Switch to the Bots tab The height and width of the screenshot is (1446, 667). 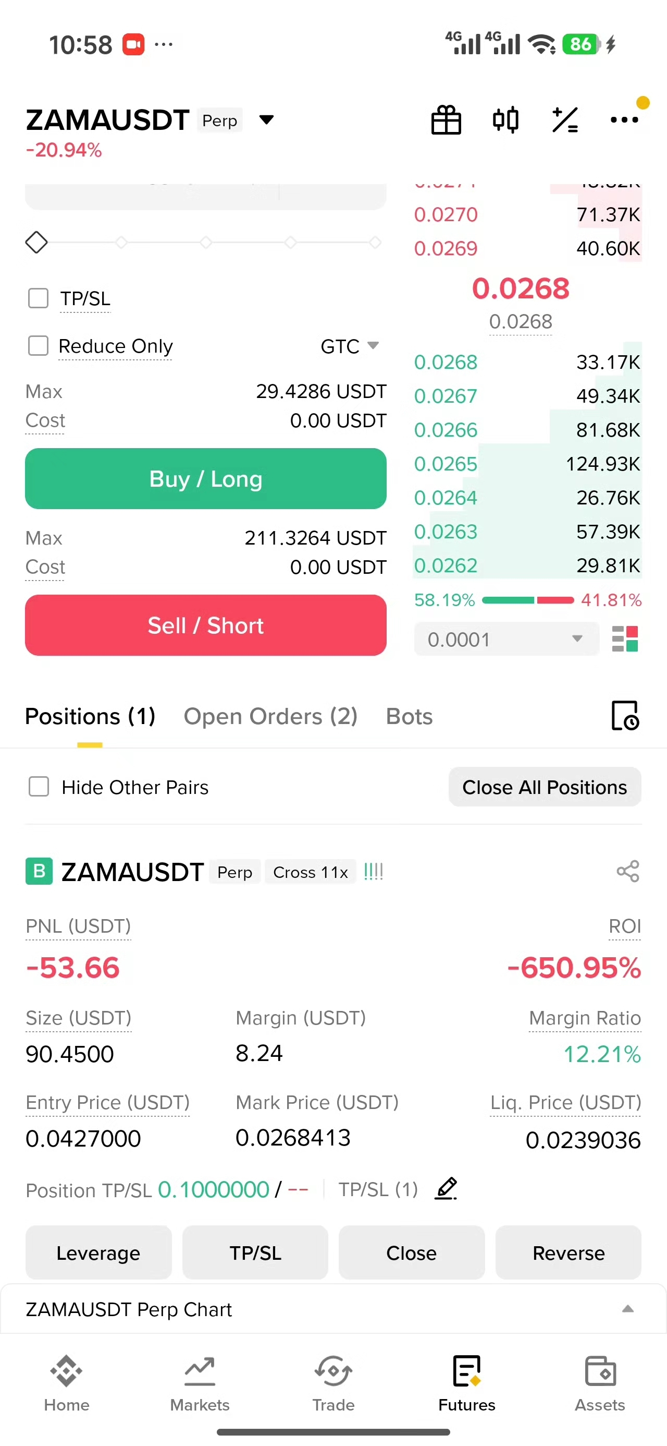409,716
